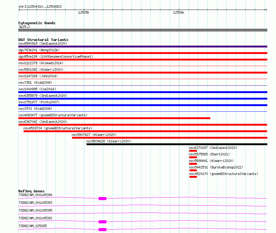The image size is (276, 233).
Task: Open esv2751977 (Pinto2007) variant label
Action: point(39,102)
